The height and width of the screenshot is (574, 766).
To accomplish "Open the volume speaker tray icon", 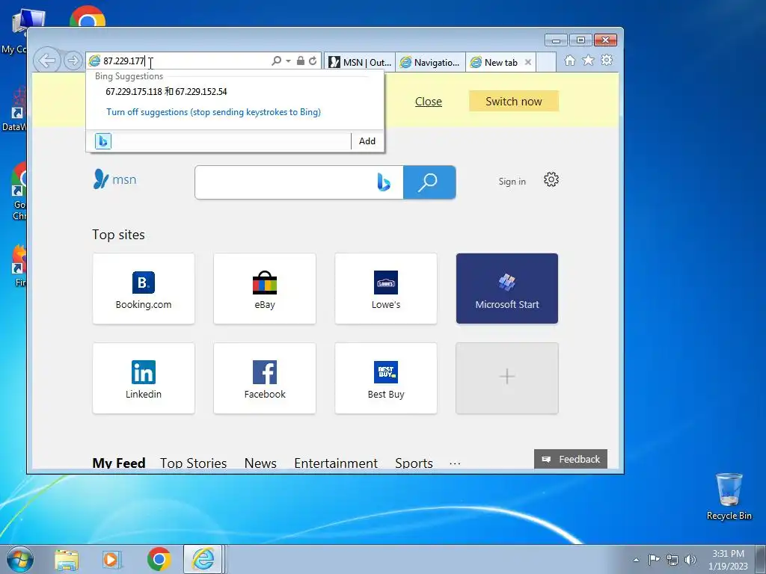I will tap(690, 560).
